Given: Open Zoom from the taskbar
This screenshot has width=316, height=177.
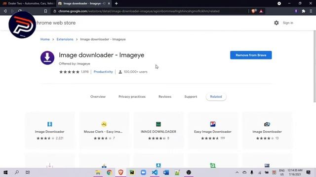Looking at the screenshot, I should click(143, 173).
